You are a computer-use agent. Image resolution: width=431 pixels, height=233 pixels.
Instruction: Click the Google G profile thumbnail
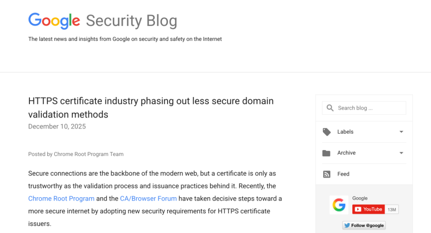[339, 205]
